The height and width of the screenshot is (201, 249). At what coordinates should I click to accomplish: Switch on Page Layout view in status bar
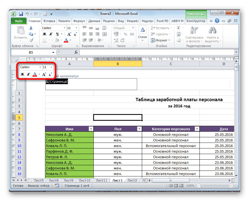[175, 185]
